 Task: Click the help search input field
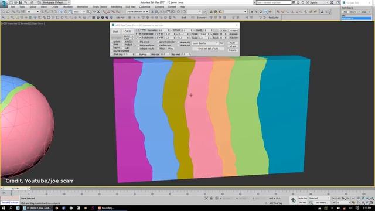tap(273, 2)
